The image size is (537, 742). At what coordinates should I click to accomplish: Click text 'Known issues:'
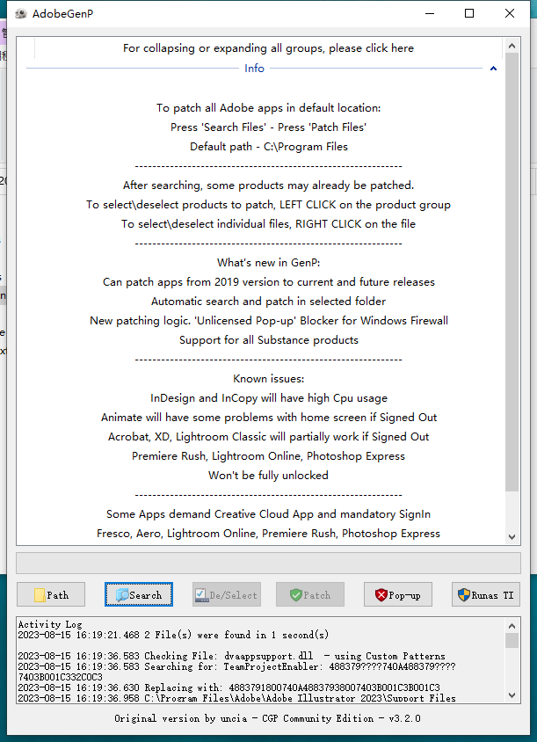pyautogui.click(x=268, y=379)
